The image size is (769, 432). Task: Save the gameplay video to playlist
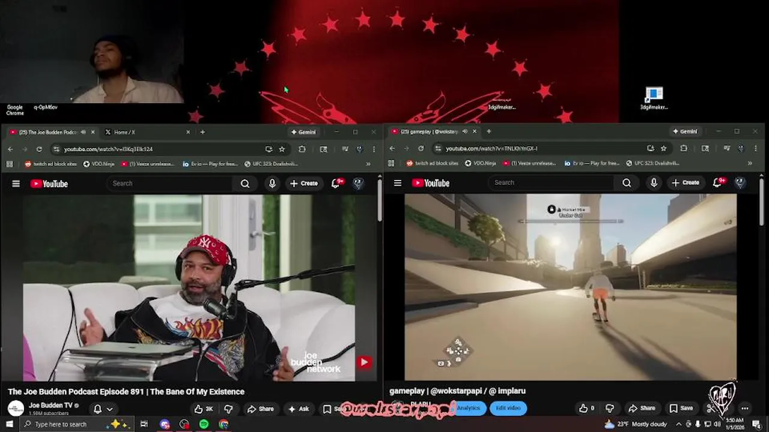pyautogui.click(x=681, y=408)
